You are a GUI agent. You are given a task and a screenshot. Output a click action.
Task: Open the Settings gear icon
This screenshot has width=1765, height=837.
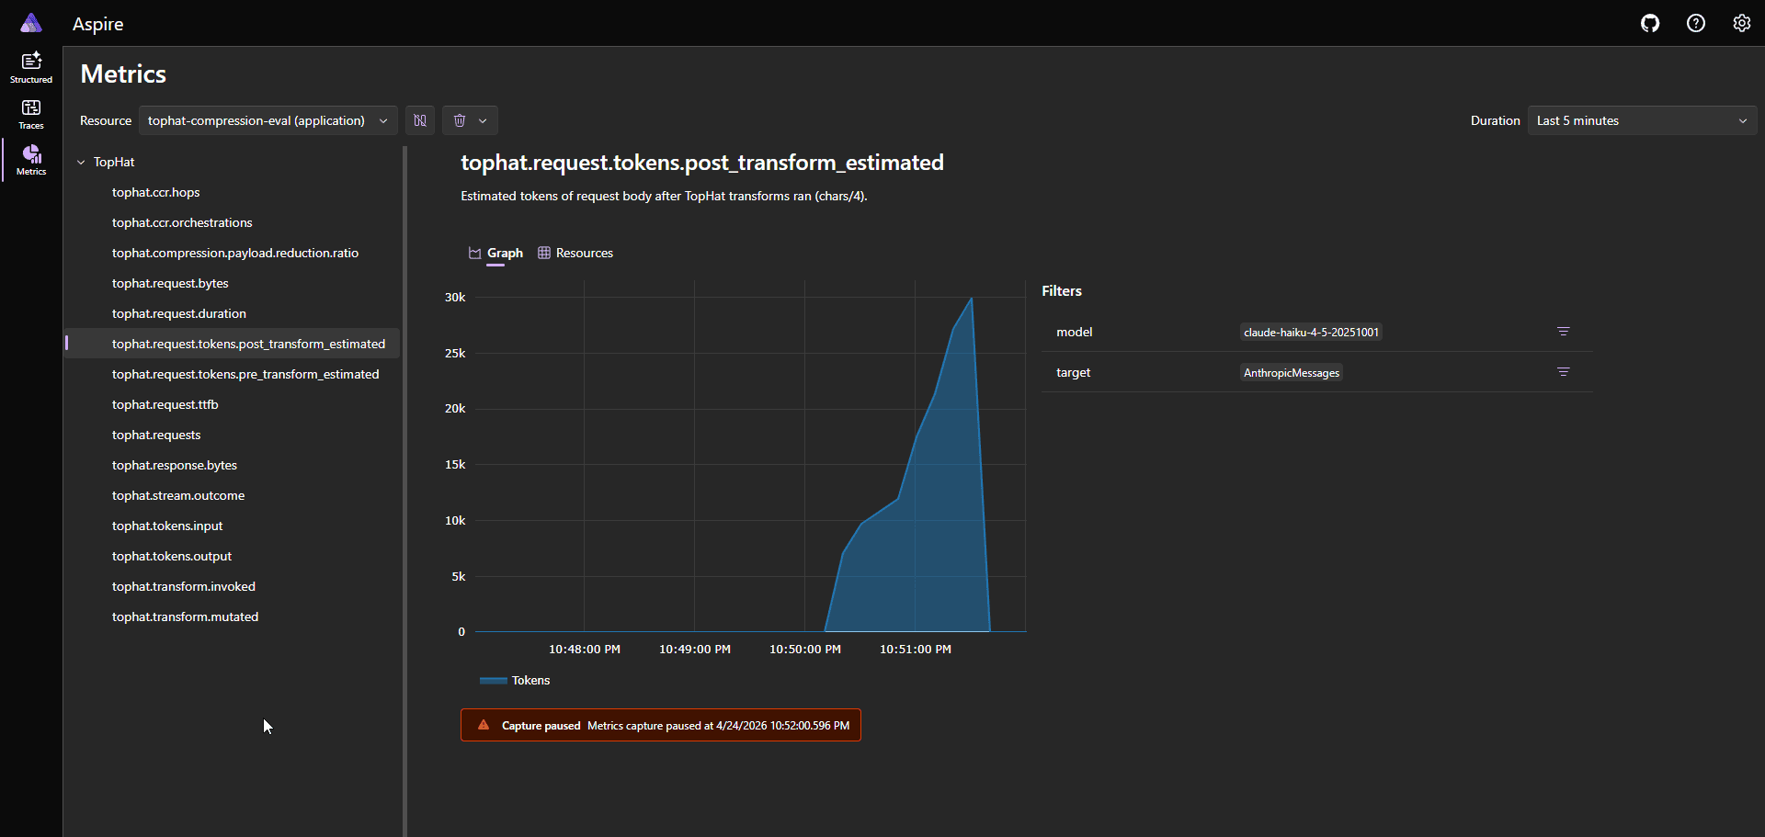1741,24
